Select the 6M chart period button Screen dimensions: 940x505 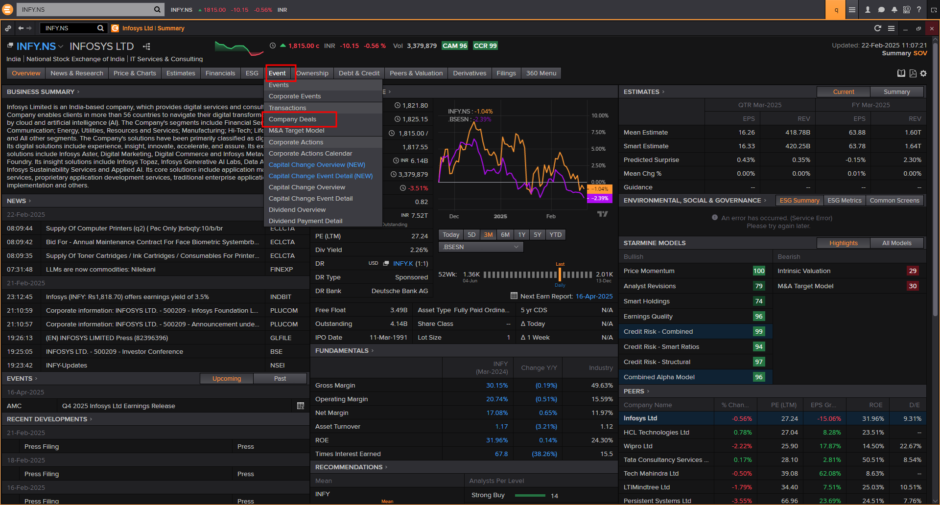click(505, 235)
